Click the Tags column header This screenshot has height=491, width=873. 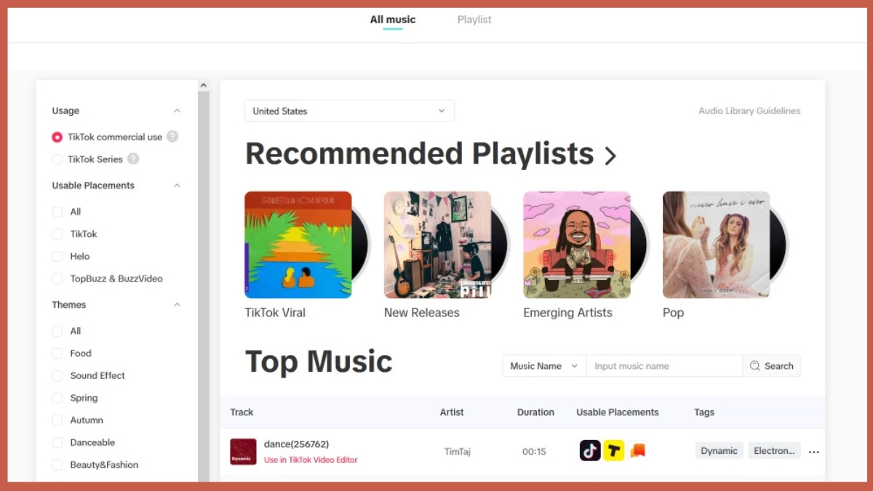click(x=704, y=412)
